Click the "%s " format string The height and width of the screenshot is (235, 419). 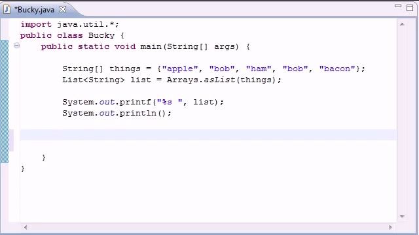point(170,102)
